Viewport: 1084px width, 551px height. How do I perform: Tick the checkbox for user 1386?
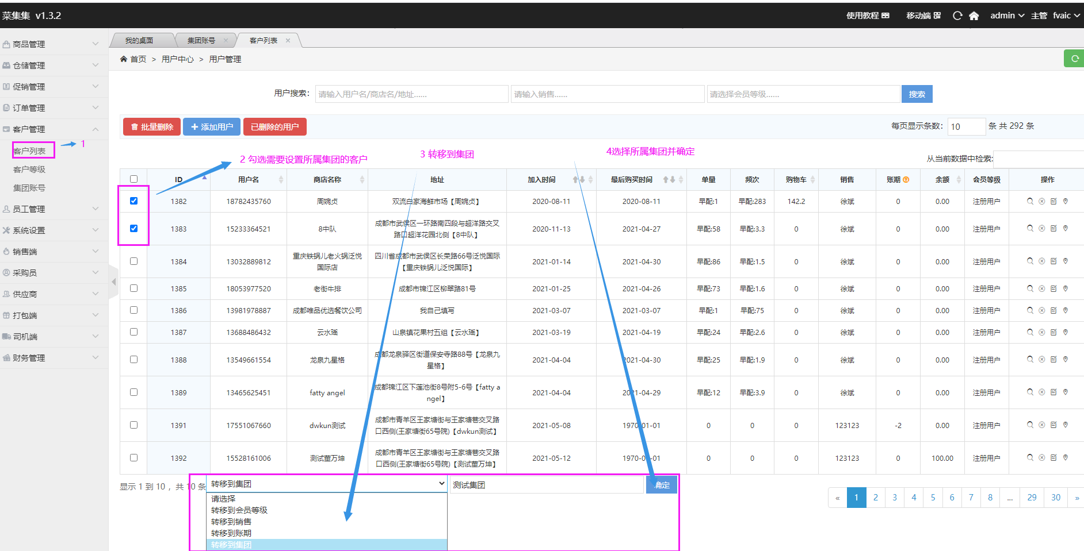point(133,310)
